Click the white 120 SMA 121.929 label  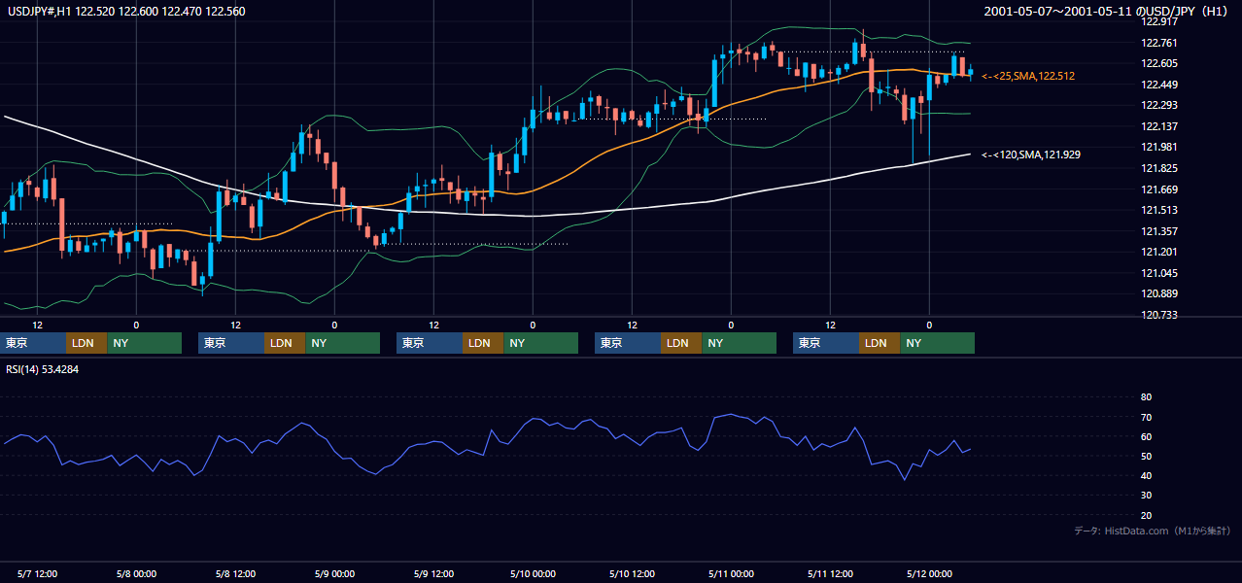(x=1031, y=154)
